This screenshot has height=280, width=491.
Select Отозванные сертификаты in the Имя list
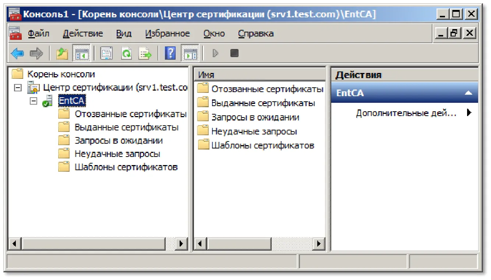(x=267, y=89)
